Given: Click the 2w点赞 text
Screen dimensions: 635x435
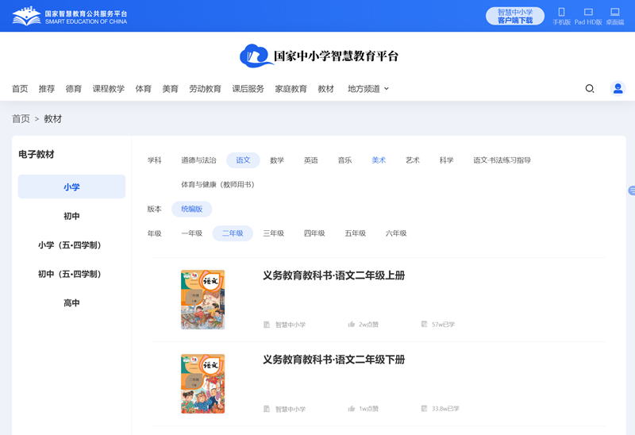Looking at the screenshot, I should tap(368, 325).
